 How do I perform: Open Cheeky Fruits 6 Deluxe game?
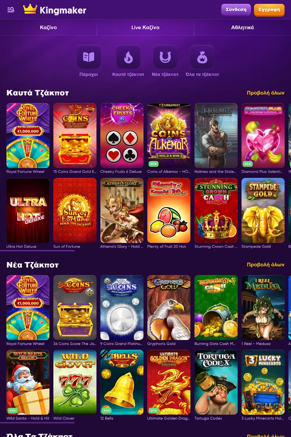click(x=122, y=136)
